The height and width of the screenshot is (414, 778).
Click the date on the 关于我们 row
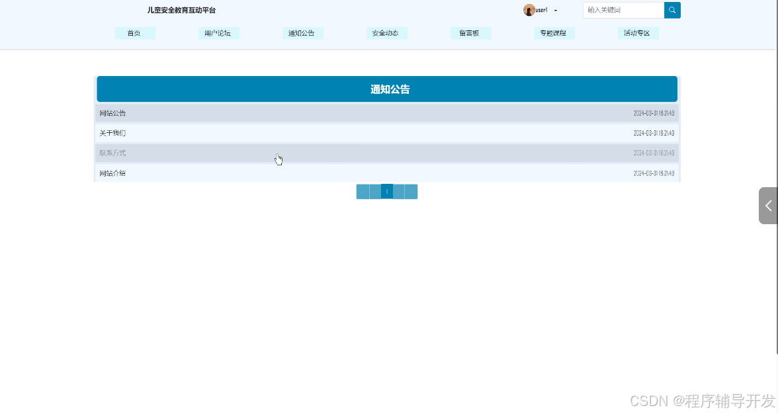coord(654,133)
